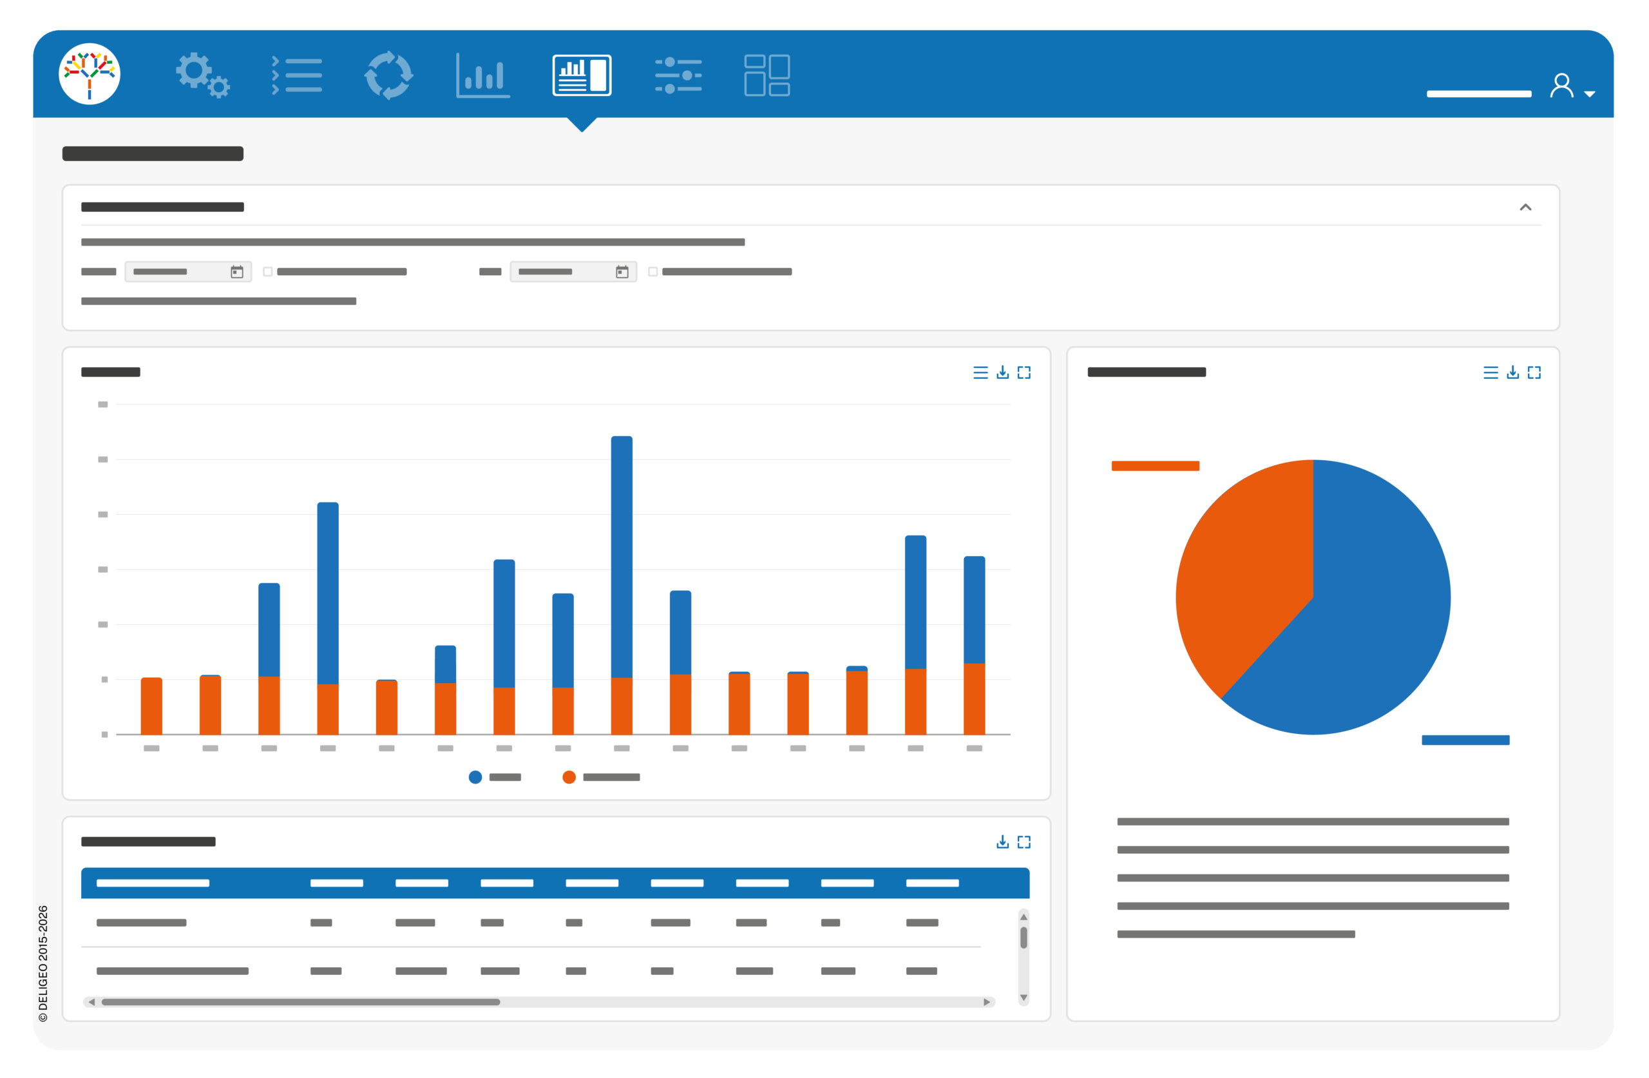Open the bar chart analytics icon
This screenshot has height=1078, width=1649.
coord(483,75)
